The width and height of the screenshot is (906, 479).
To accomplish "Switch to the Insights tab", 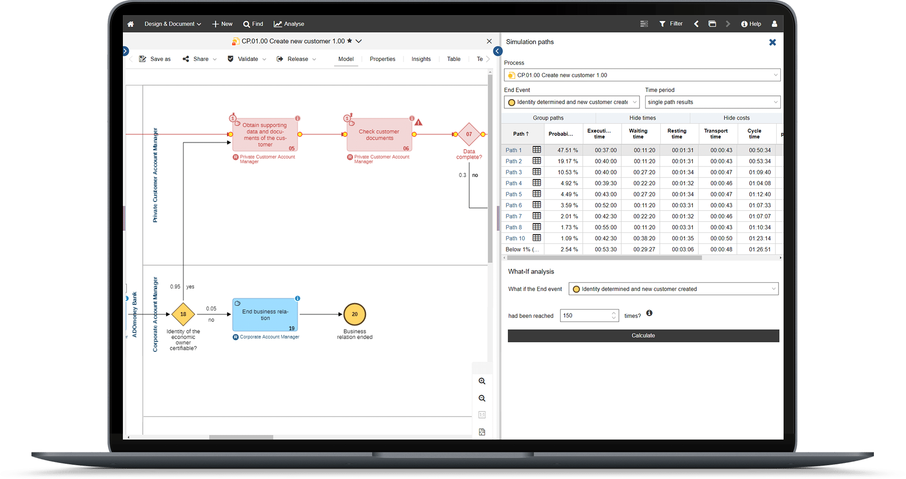I will [x=421, y=59].
